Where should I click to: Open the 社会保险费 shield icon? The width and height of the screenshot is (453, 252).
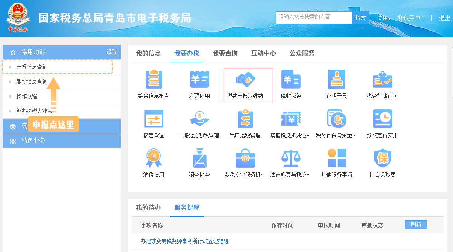[382, 159]
